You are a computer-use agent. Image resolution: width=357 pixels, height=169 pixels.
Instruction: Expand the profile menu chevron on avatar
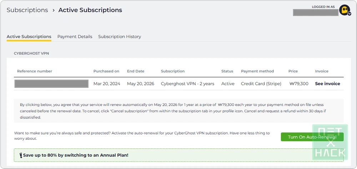[350, 14]
